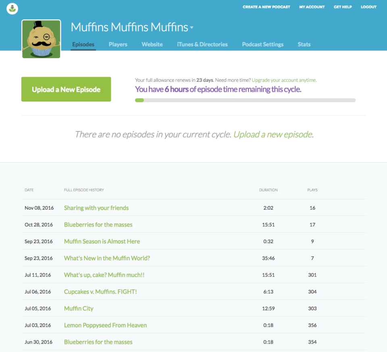The width and height of the screenshot is (387, 352).
Task: Click Get Help in the top menu
Action: (x=343, y=7)
